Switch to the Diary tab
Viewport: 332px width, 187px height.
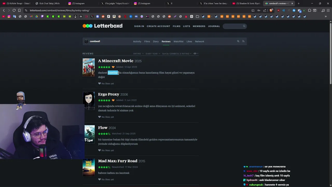coord(156,42)
